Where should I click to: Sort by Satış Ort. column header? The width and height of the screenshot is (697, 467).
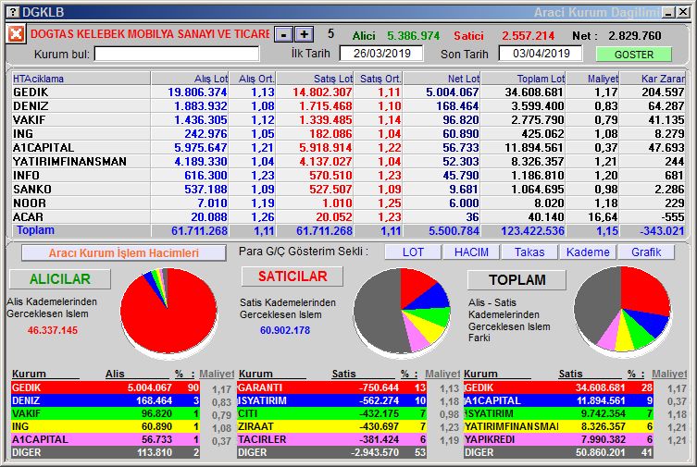point(379,79)
